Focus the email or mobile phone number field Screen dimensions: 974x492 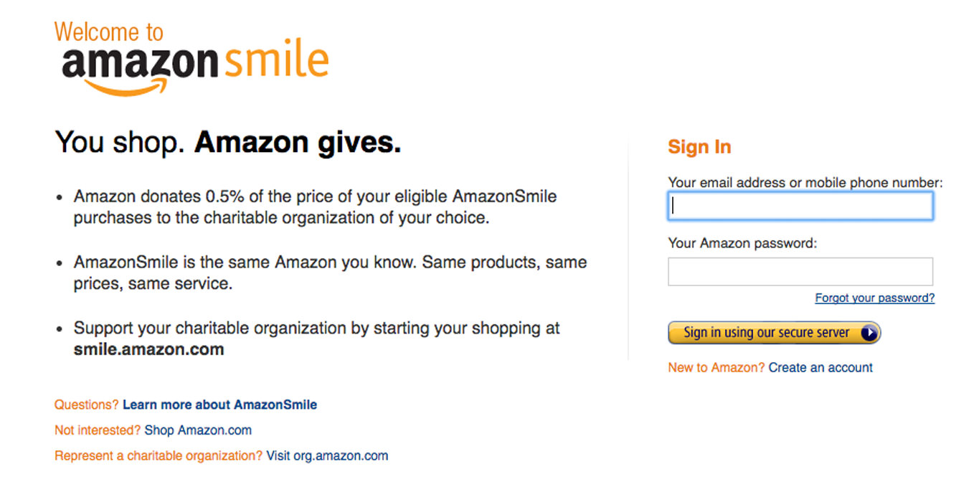(800, 206)
